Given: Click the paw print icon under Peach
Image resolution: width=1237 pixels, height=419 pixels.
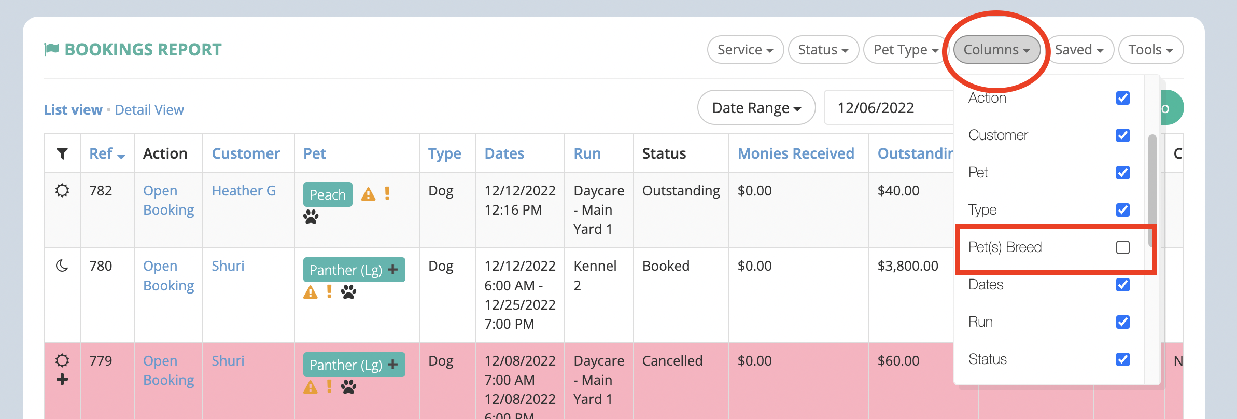Looking at the screenshot, I should click(x=311, y=217).
